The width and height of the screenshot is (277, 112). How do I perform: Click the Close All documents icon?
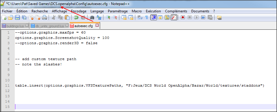click(38, 17)
